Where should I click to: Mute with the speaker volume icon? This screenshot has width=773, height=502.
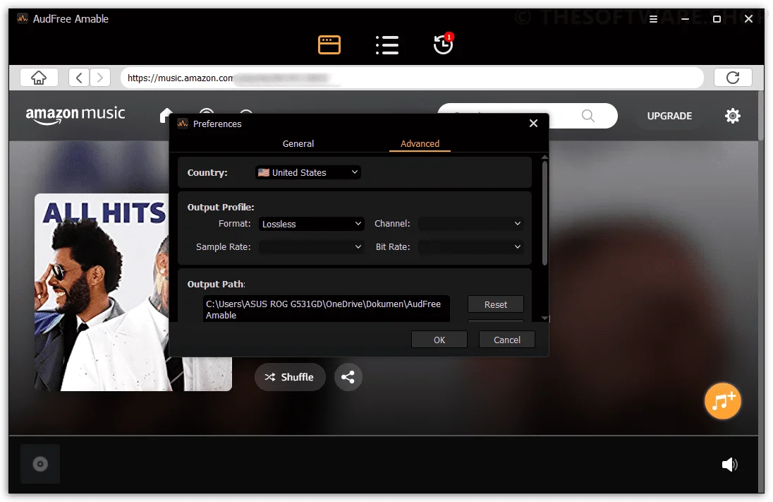point(729,465)
